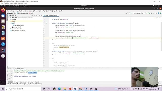Viewport: 162px width, 91px height.
Task: Open the Problems tool window button
Action: click(x=23, y=82)
